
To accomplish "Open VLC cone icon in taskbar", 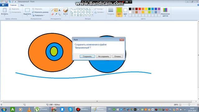I will 29,109.
